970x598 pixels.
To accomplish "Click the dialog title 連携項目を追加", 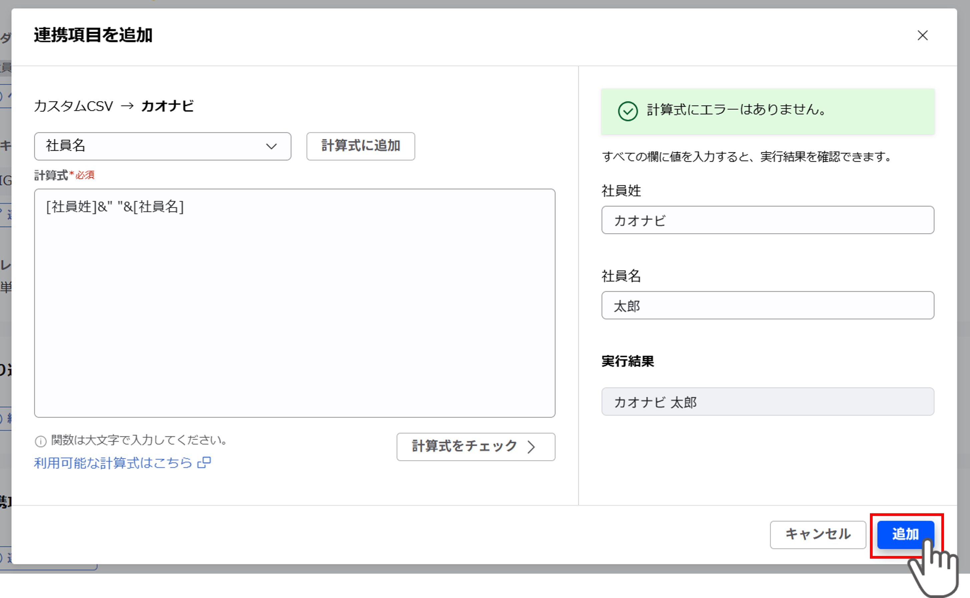I will point(93,35).
